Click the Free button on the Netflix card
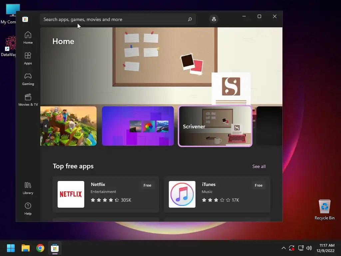This screenshot has height=256, width=341. (147, 185)
